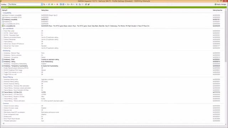228x128 pixels.
Task: Click the home icon to return to global profile
Action: pyautogui.click(x=44, y=4)
